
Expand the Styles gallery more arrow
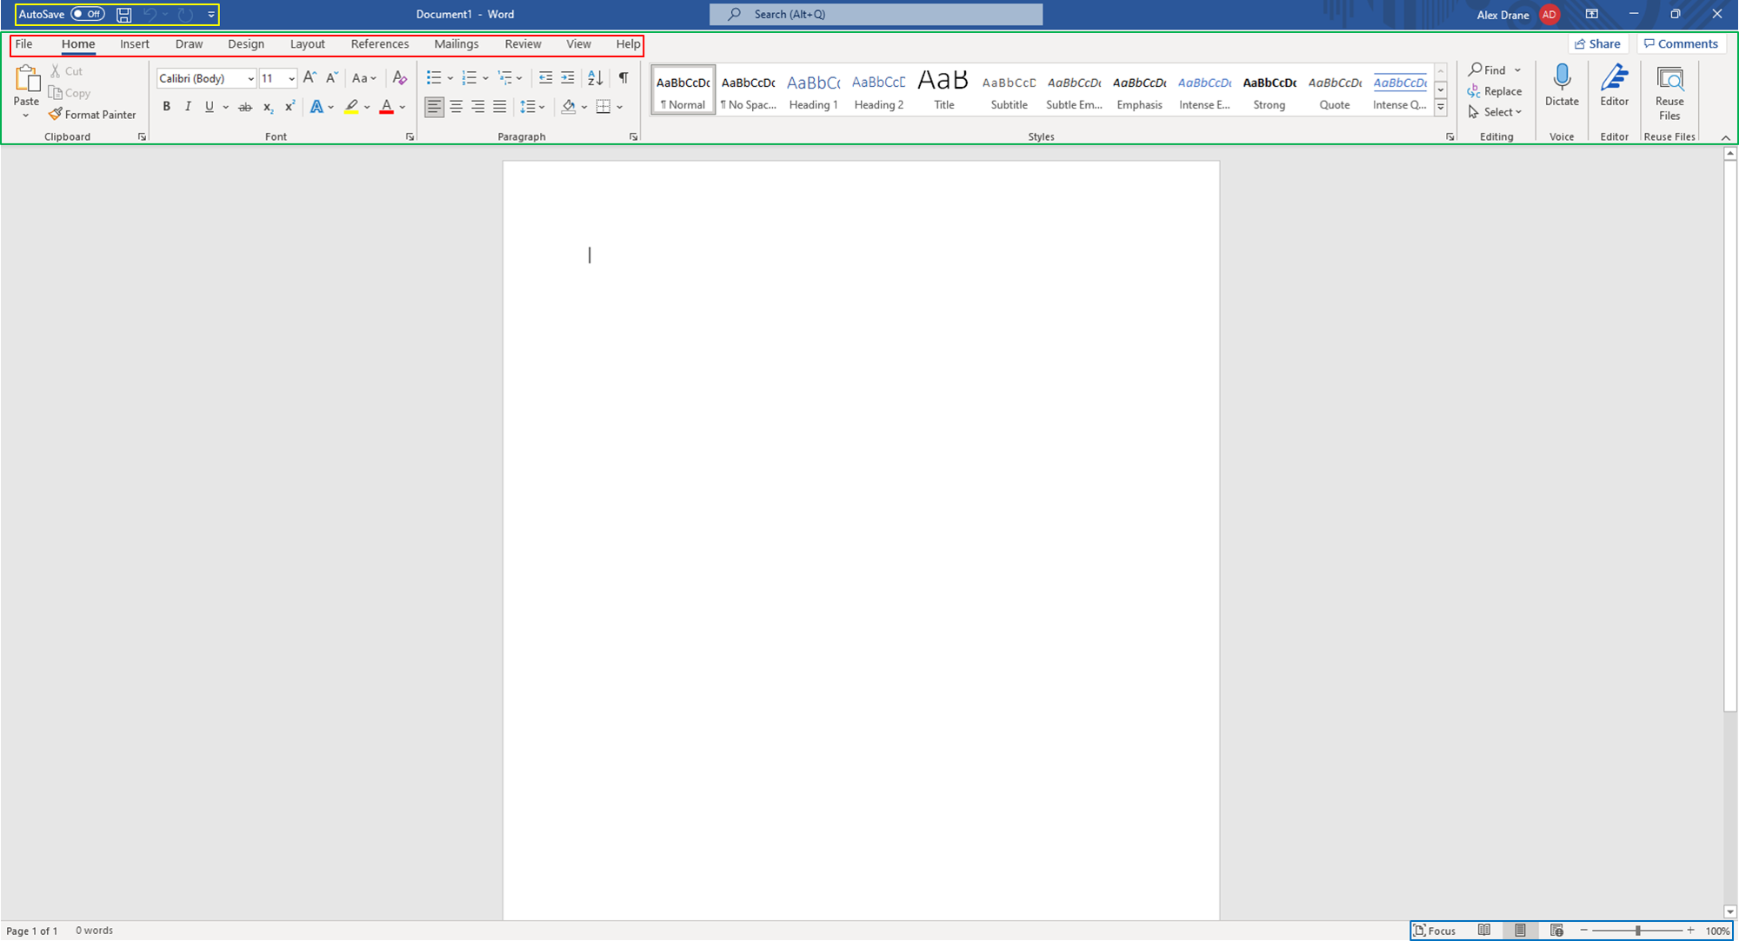pos(1441,108)
